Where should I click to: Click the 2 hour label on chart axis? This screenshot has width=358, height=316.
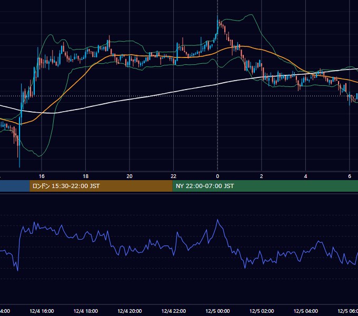262,176
